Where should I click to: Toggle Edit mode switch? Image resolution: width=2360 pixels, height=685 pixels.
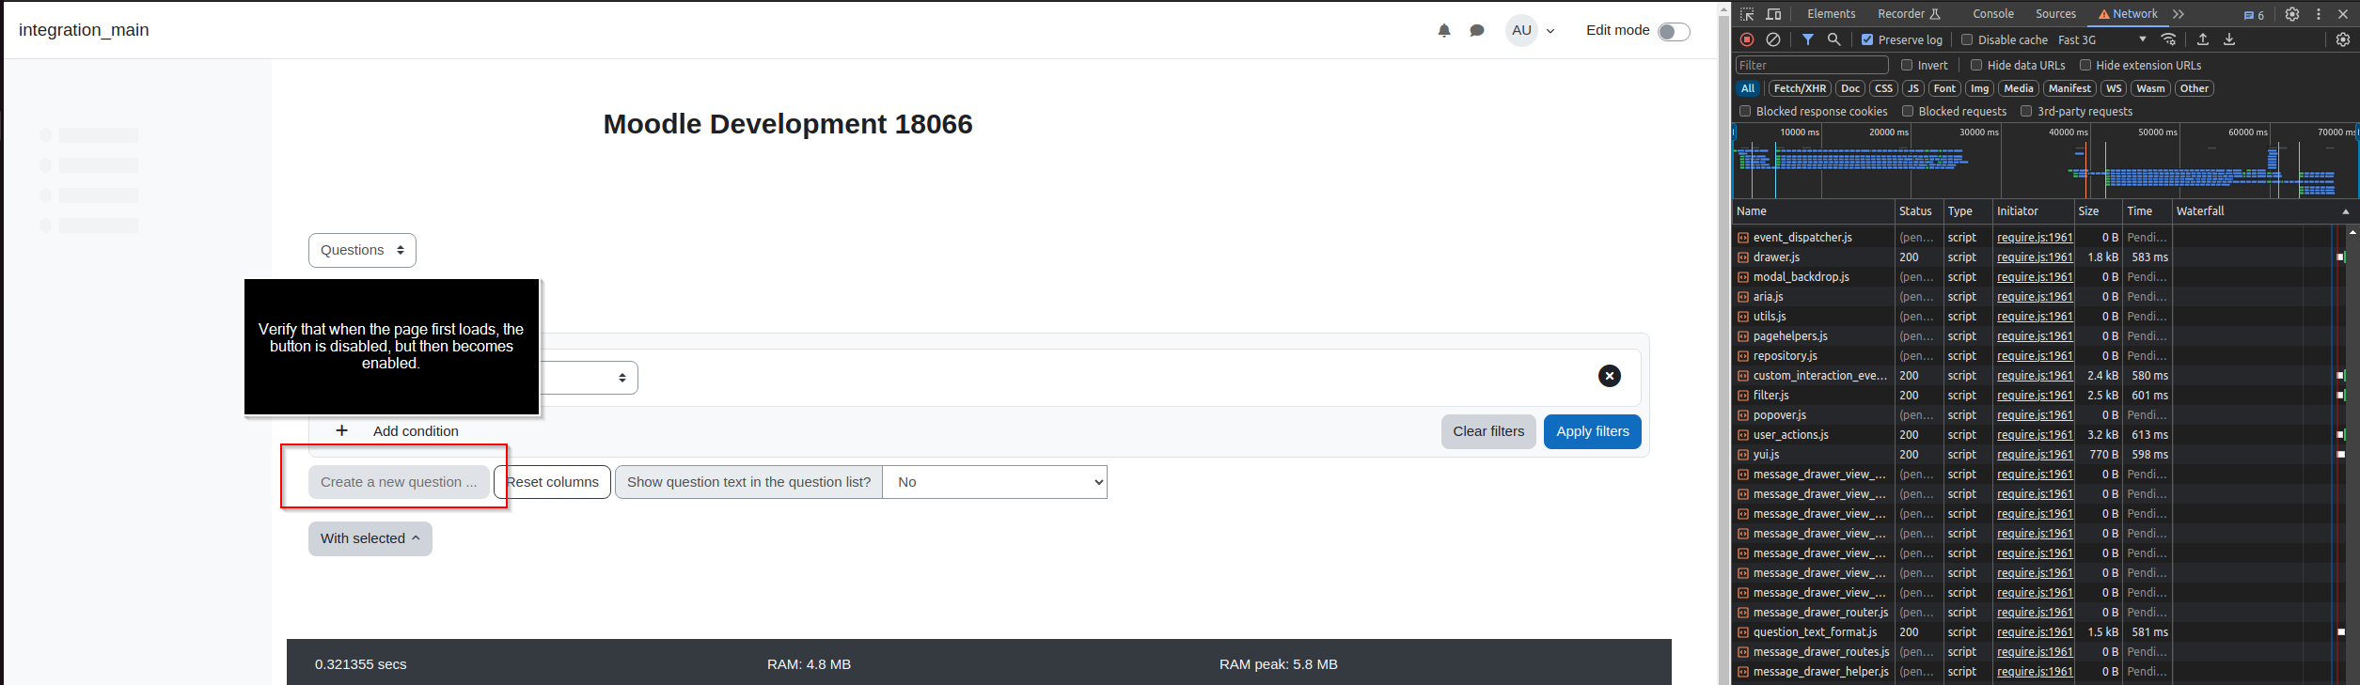pos(1674,32)
